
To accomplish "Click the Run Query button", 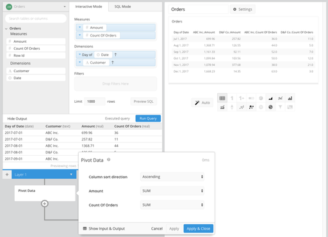I will coord(148,118).
